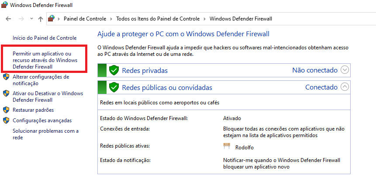This screenshot has height=186, width=376.
Task: Go to Início do Painel de Controle
Action: pyautogui.click(x=45, y=38)
